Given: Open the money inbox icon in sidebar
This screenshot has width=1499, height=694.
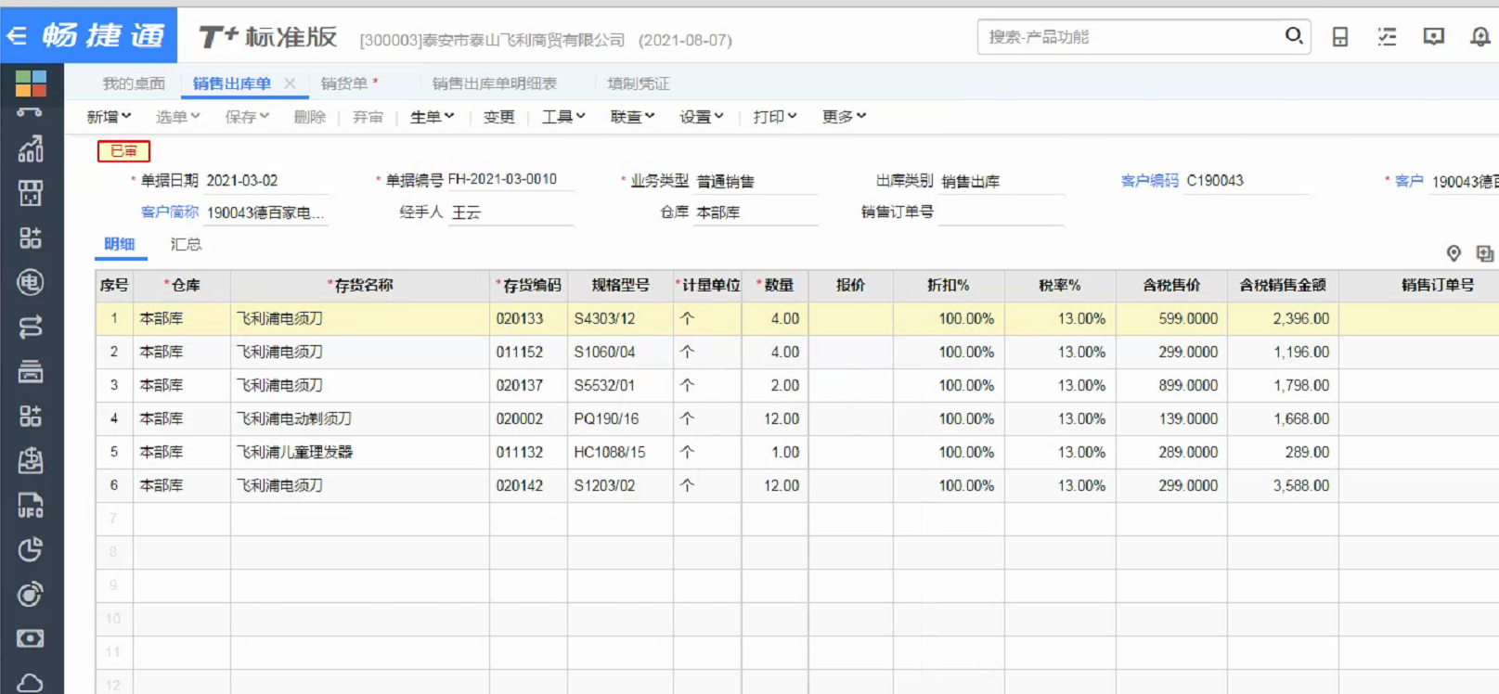Looking at the screenshot, I should tap(31, 460).
